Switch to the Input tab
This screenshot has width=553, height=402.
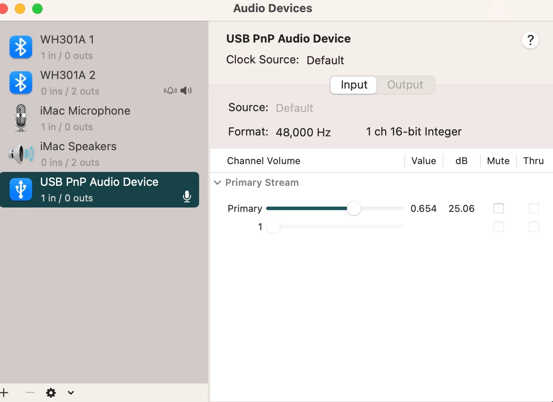pos(354,85)
